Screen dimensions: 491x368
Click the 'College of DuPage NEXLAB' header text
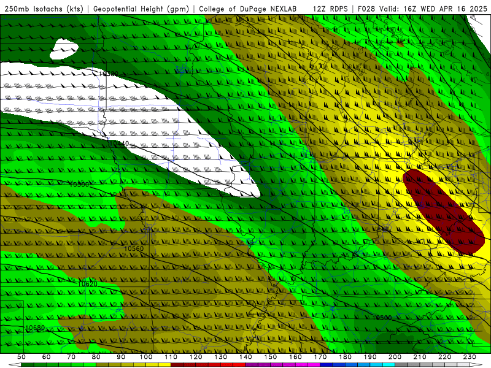[248, 9]
